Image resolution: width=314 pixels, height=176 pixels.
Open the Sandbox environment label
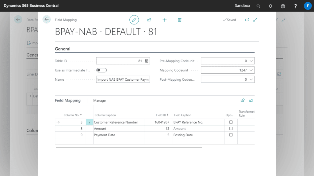point(243,5)
